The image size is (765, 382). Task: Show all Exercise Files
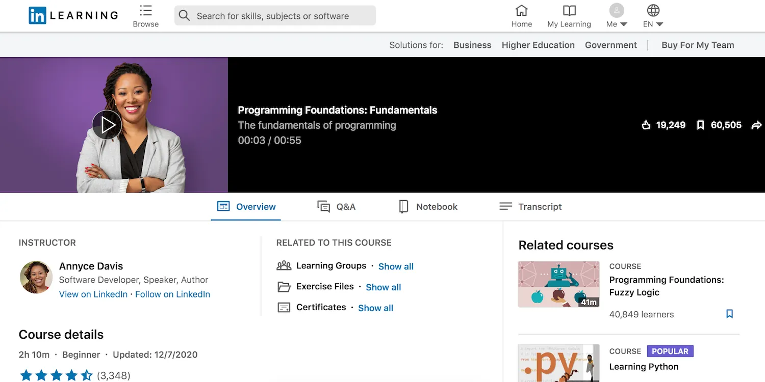(x=383, y=287)
